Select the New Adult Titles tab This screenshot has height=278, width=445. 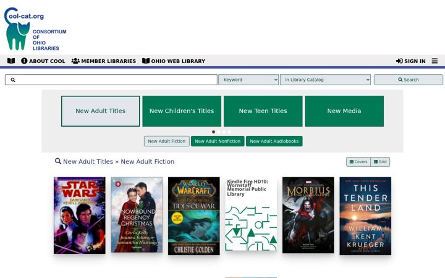coord(101,111)
